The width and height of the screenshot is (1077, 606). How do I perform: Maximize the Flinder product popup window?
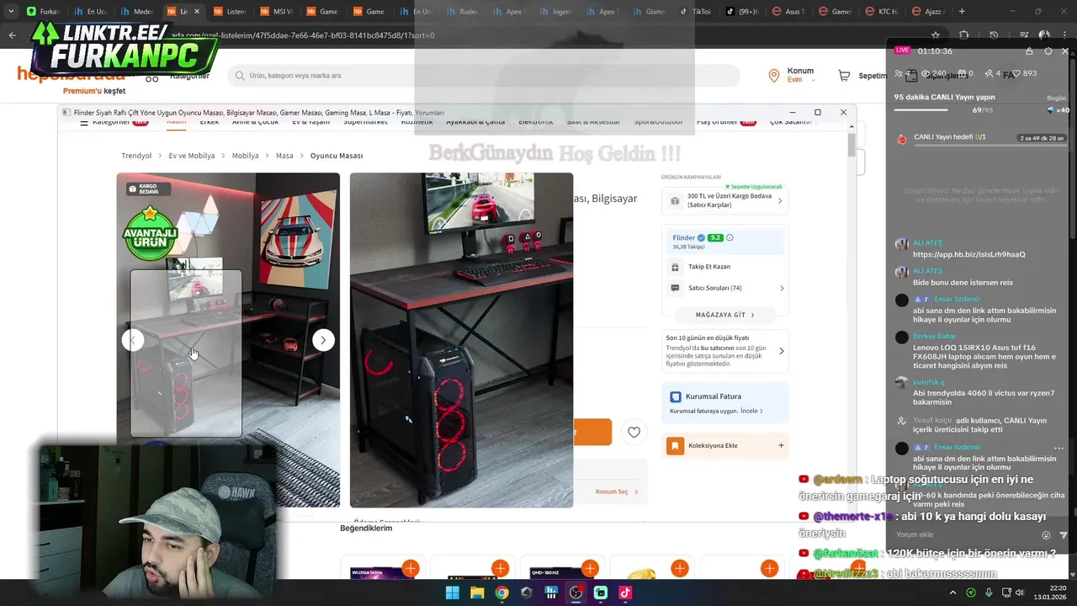[817, 112]
